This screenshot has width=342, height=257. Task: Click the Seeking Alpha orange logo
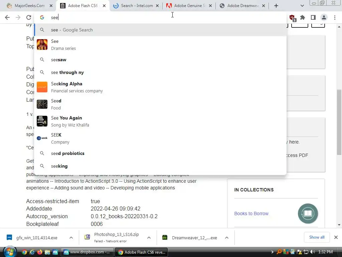[42, 87]
